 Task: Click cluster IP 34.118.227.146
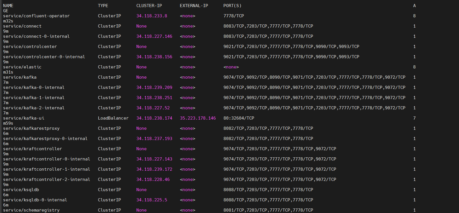click(154, 36)
